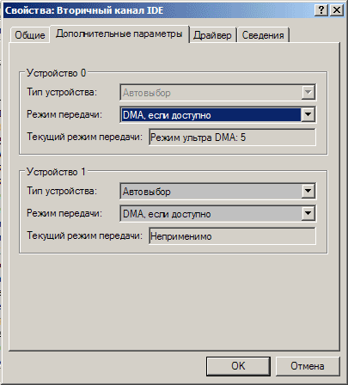
Task: Go to the Сведения tab
Action: coord(263,35)
